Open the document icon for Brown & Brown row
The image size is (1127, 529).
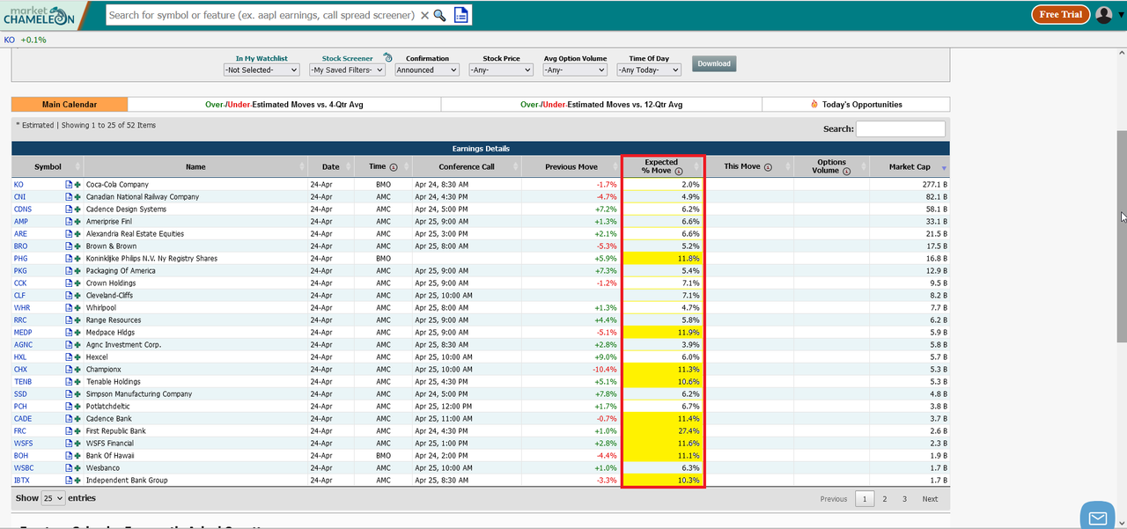pos(69,246)
